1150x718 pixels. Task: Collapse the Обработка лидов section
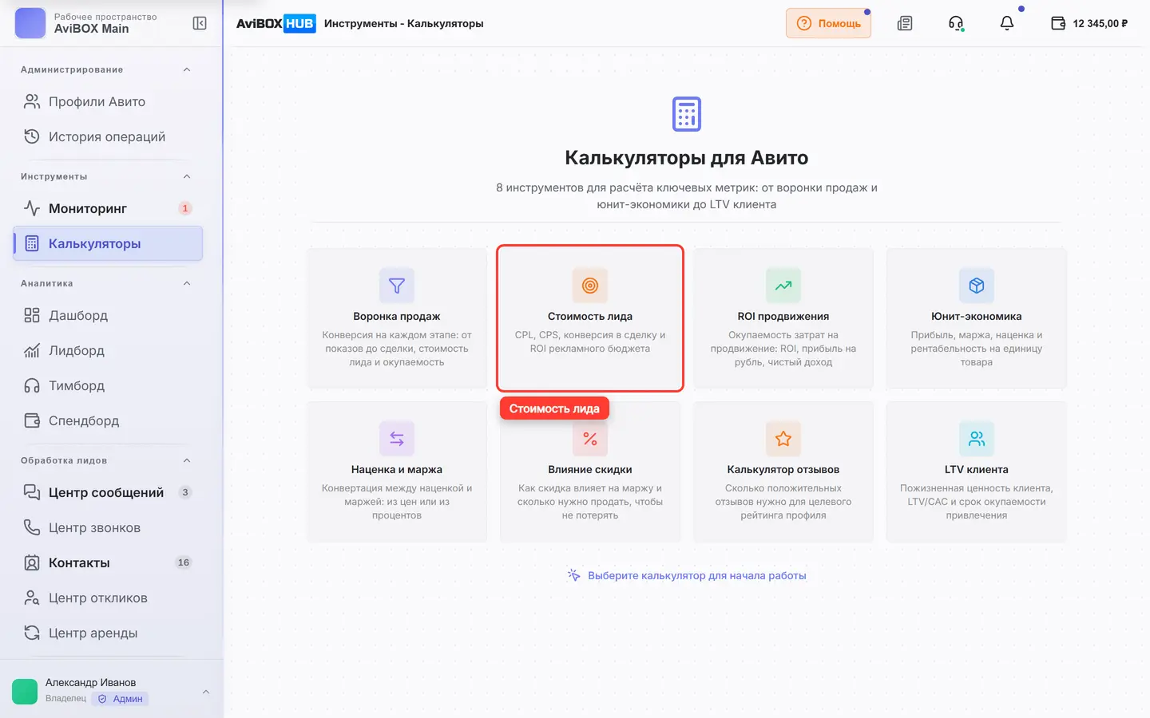(x=187, y=460)
